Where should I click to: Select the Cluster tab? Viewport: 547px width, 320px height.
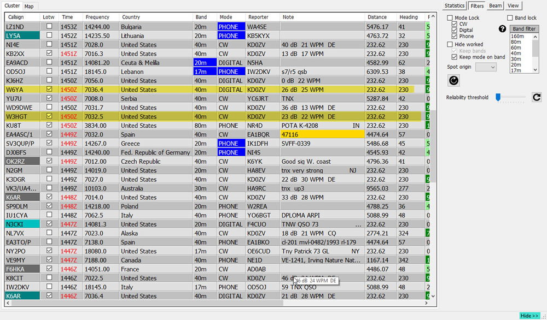pyautogui.click(x=12, y=6)
